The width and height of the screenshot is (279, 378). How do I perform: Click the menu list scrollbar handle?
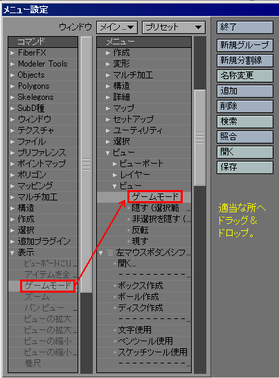(199, 137)
